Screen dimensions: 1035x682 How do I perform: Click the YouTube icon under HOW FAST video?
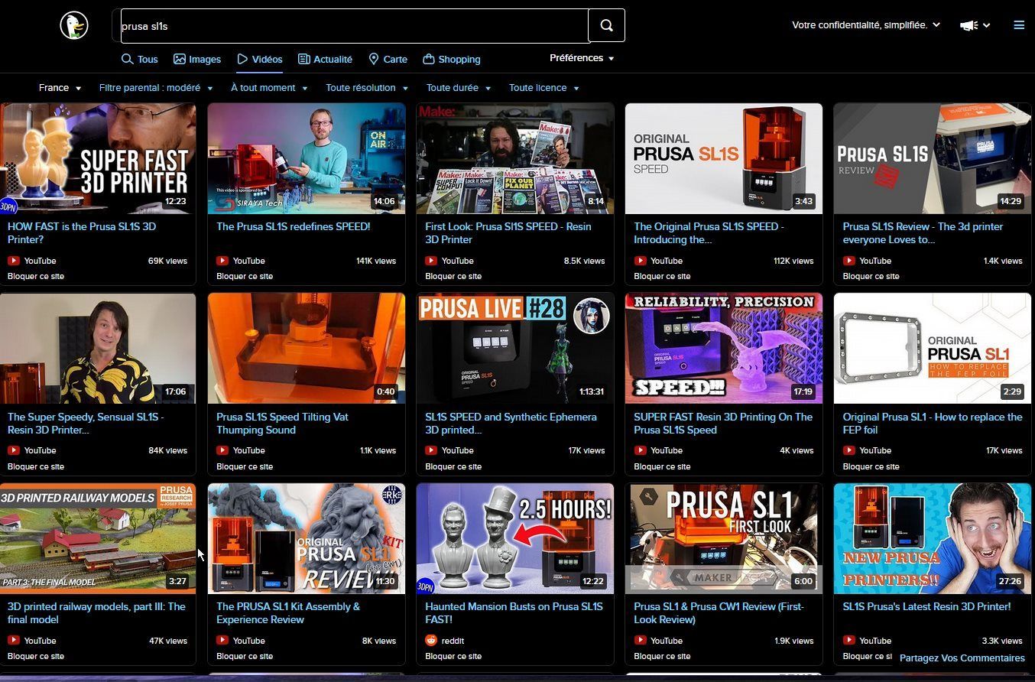coord(14,261)
